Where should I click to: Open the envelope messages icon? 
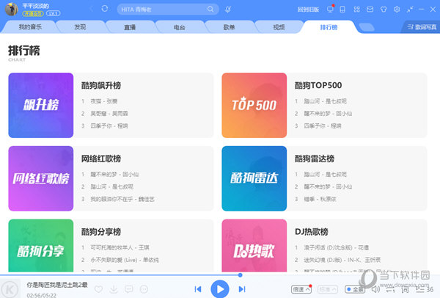click(370, 10)
